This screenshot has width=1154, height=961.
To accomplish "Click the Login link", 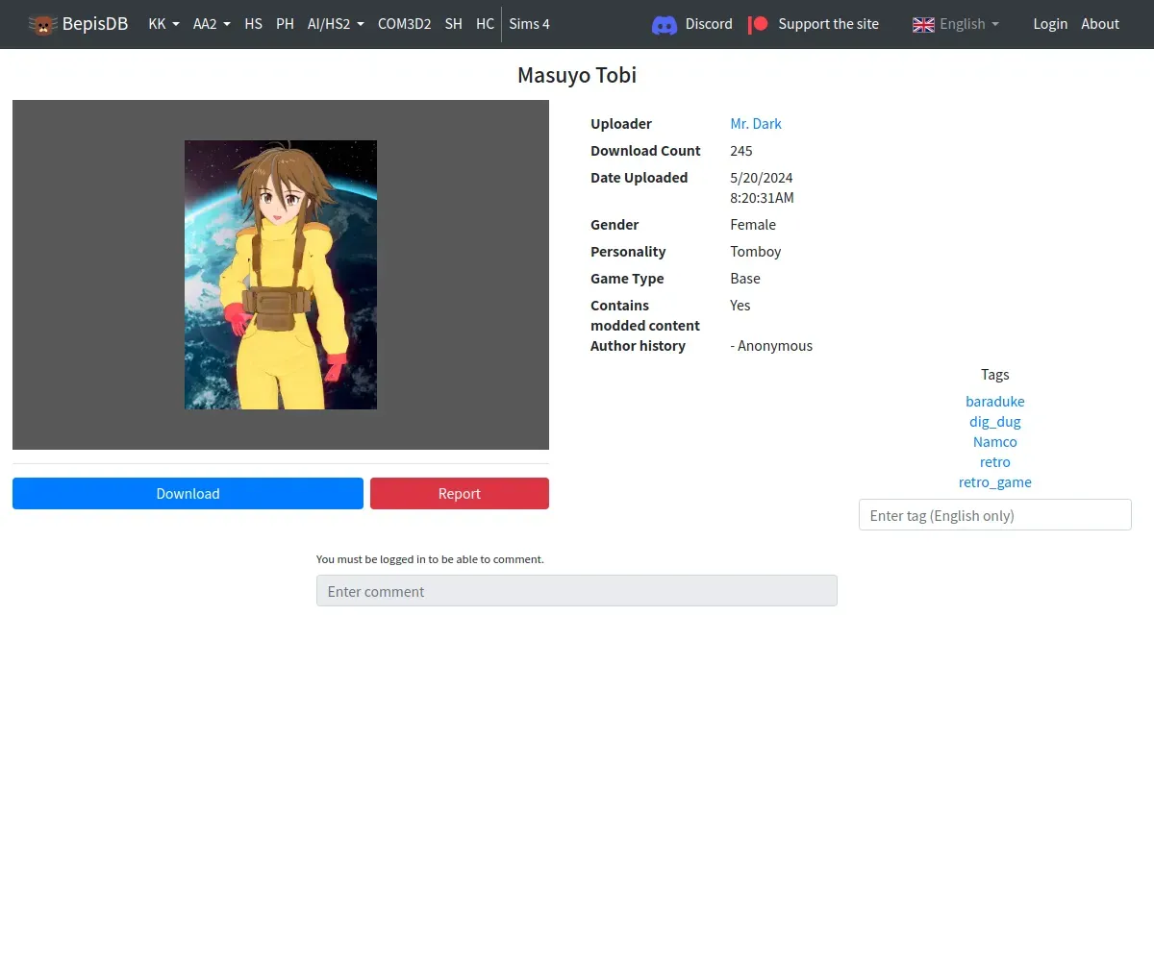I will 1050,24.
